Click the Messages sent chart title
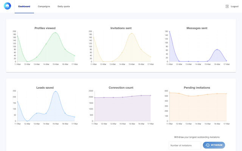 [197, 28]
